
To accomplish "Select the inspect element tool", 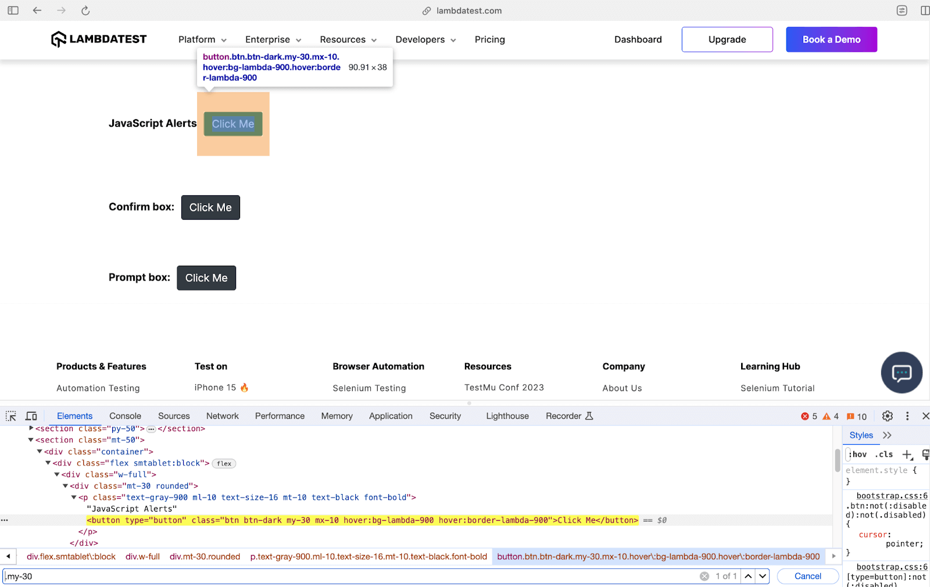I will 10,416.
